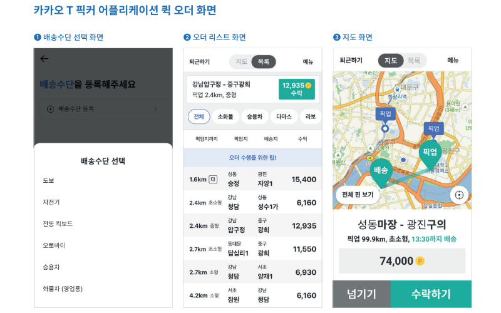Sort by 픽업지까지 column header
The width and height of the screenshot is (501, 313).
point(207,139)
